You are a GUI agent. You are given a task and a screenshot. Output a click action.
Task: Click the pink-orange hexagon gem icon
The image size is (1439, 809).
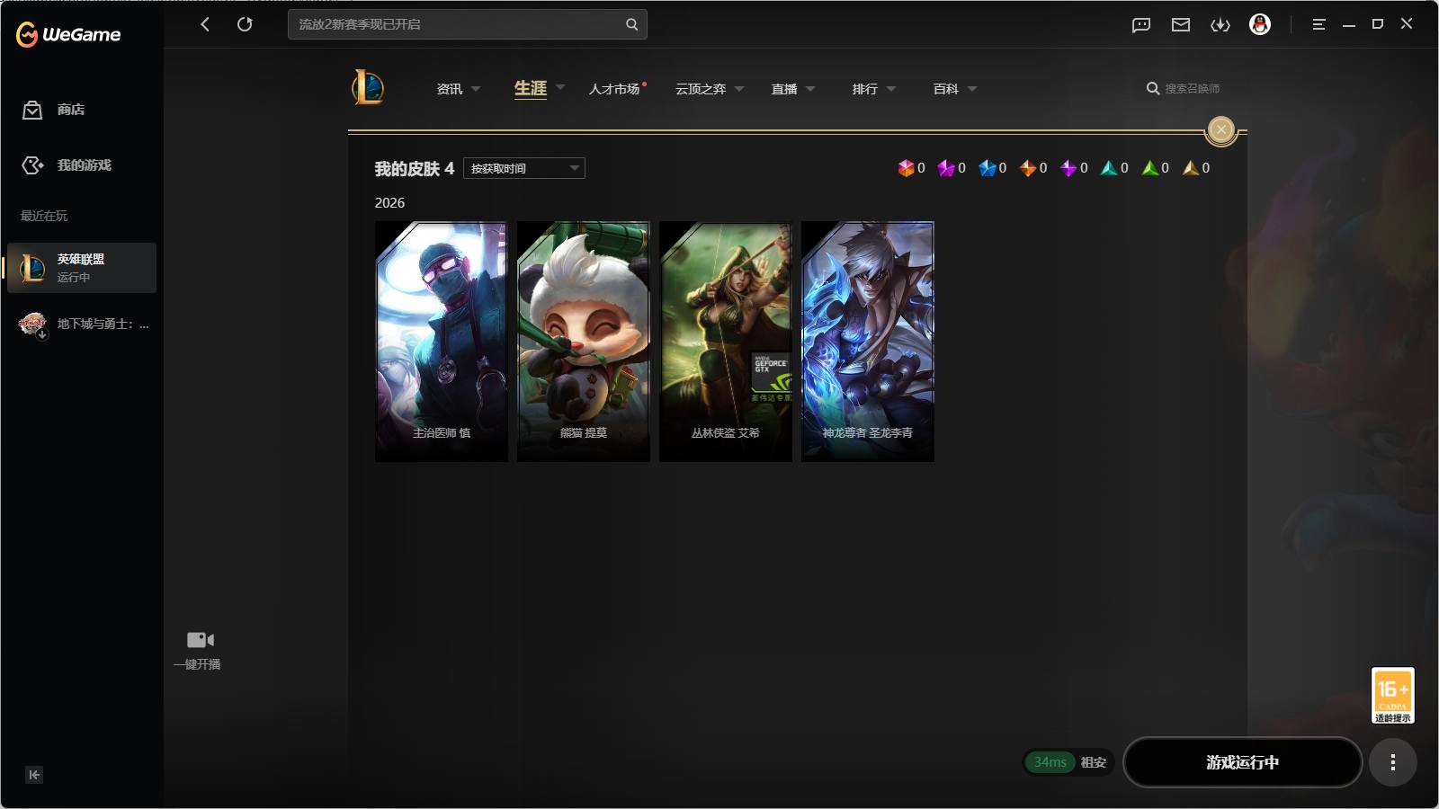[906, 168]
